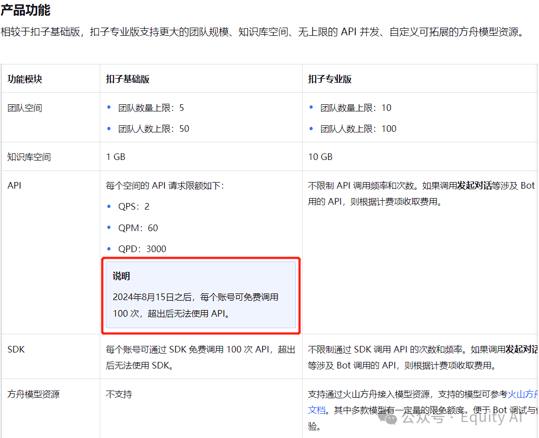Click the API row label
The image size is (539, 438).
pos(14,185)
